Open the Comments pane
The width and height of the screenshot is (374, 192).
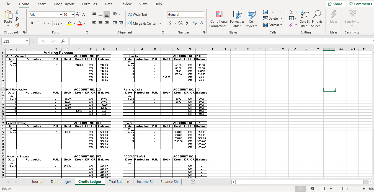tap(360, 4)
